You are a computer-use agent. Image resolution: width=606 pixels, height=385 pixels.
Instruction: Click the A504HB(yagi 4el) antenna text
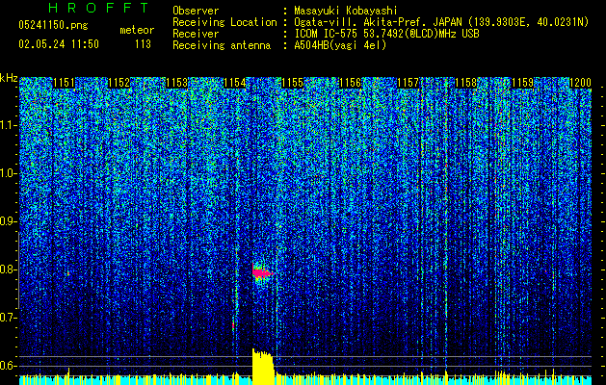click(x=340, y=45)
